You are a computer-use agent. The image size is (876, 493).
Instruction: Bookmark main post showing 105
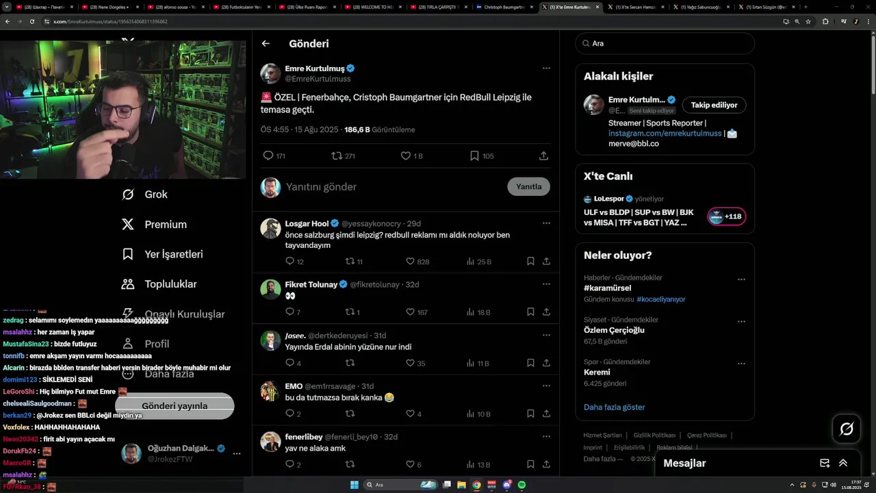click(474, 155)
